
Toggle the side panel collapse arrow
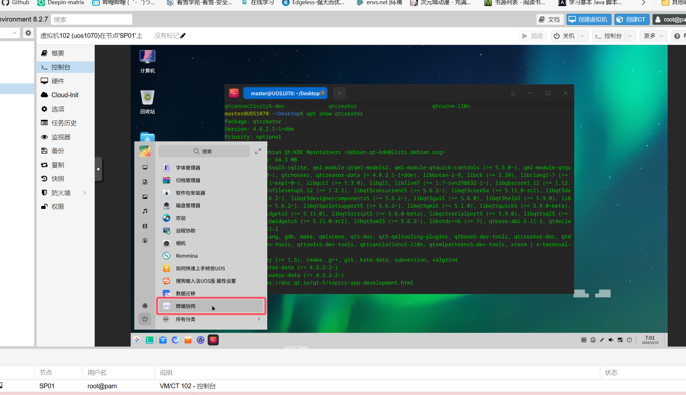tap(98, 169)
